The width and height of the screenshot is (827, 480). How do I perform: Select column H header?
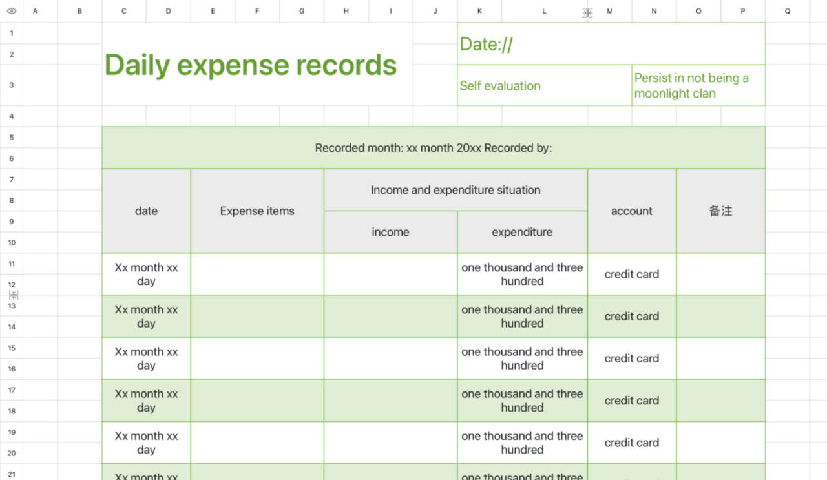[346, 11]
